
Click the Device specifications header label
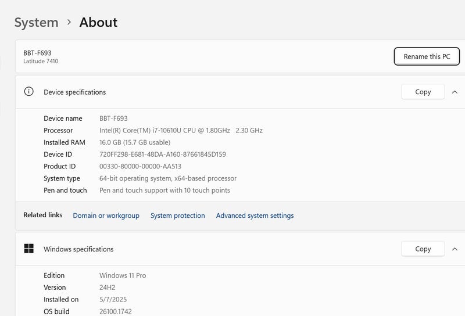74,92
